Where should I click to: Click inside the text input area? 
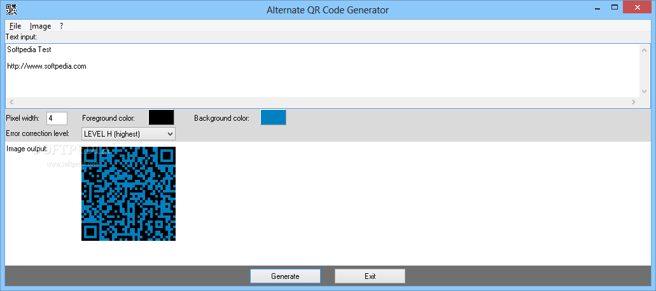322,71
